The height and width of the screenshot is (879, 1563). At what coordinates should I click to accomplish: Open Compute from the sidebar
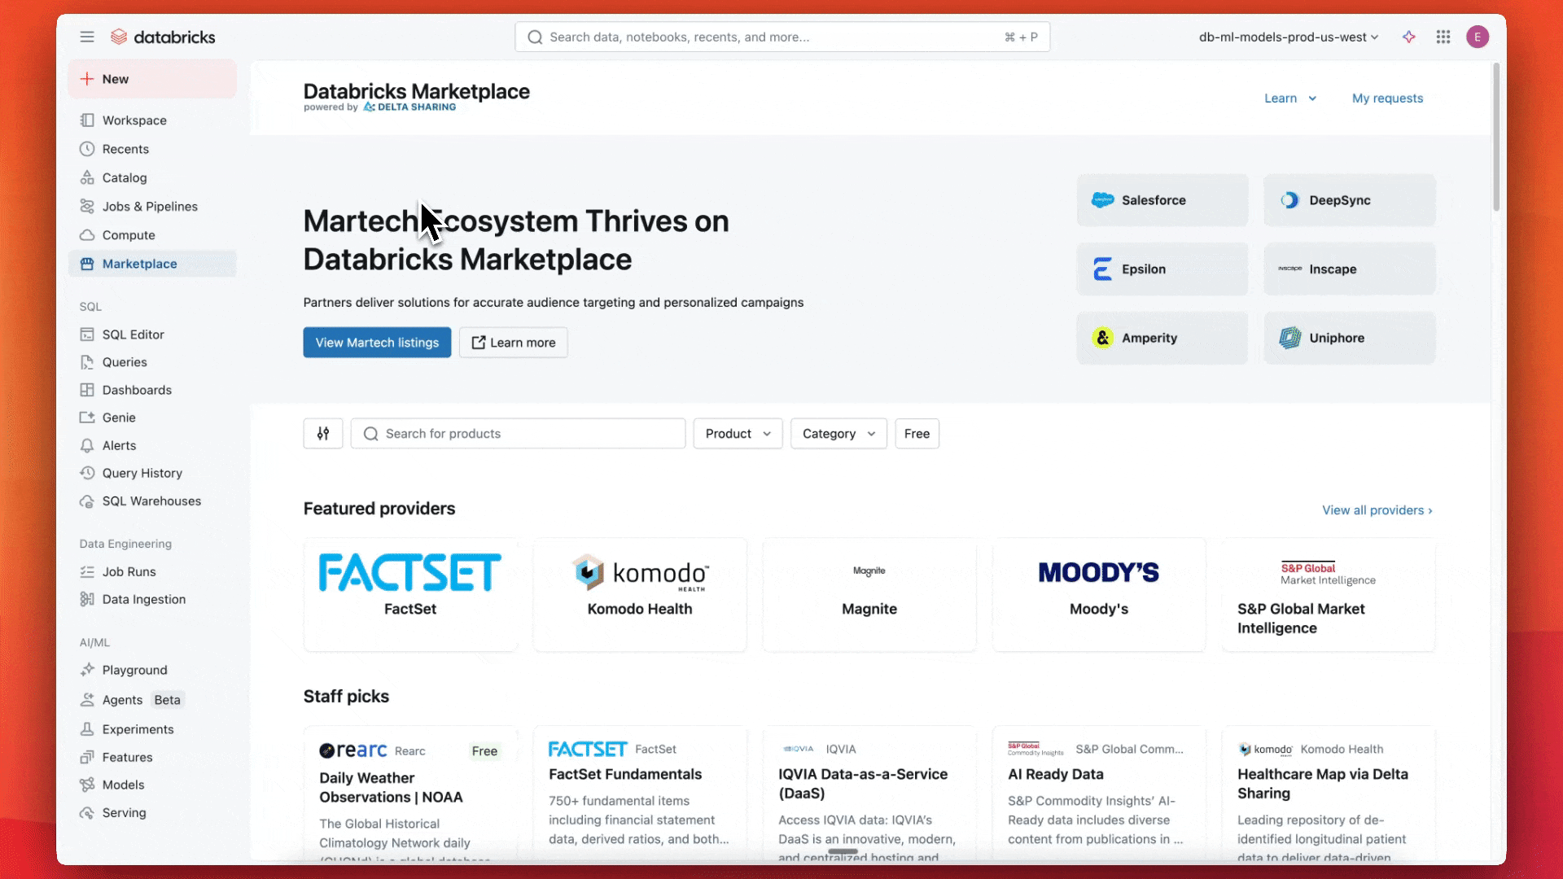pyautogui.click(x=127, y=234)
